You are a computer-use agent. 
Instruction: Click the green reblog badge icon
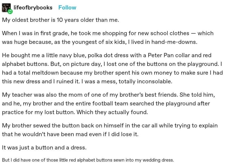pyautogui.click(x=10, y=12)
